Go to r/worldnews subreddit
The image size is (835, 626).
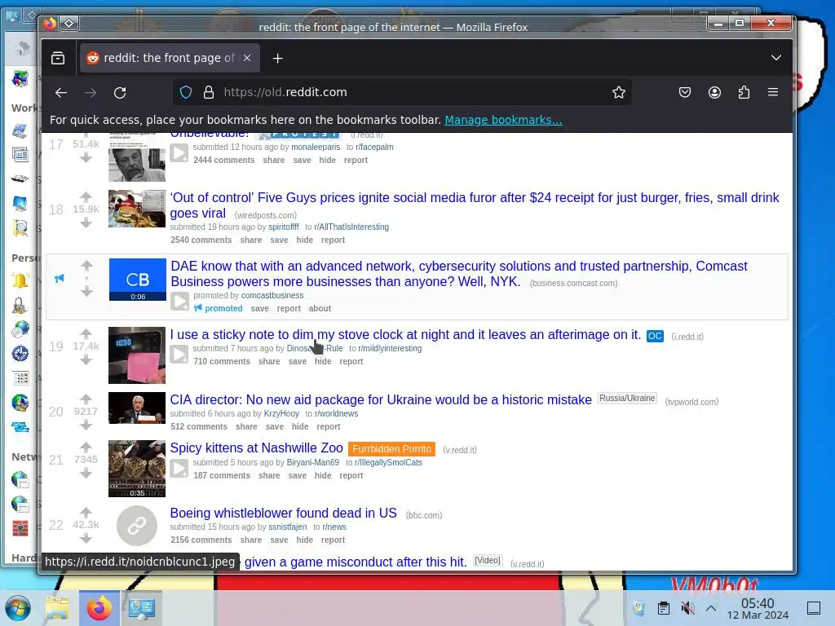pos(336,413)
